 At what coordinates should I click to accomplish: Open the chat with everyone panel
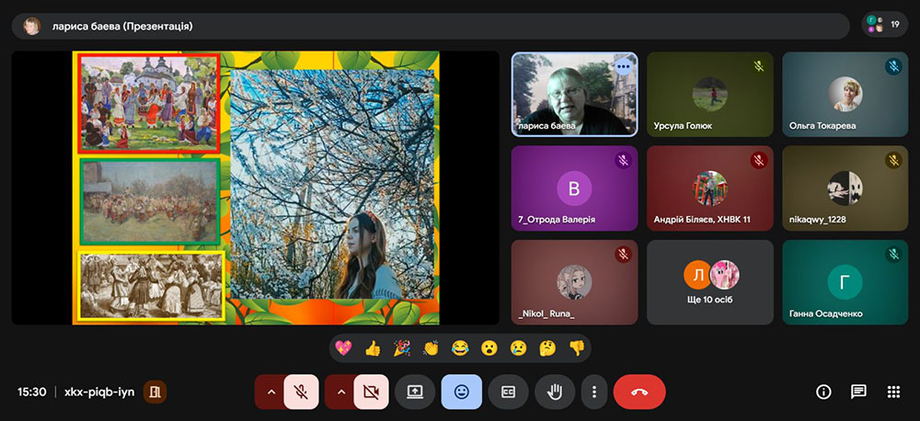pos(858,392)
